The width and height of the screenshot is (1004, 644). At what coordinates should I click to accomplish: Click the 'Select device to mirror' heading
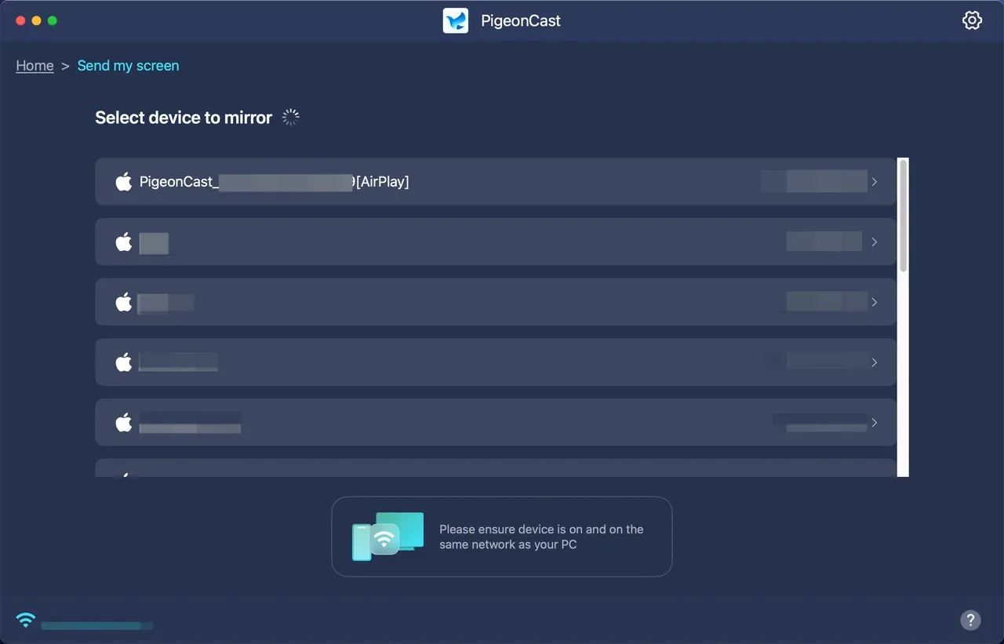184,118
